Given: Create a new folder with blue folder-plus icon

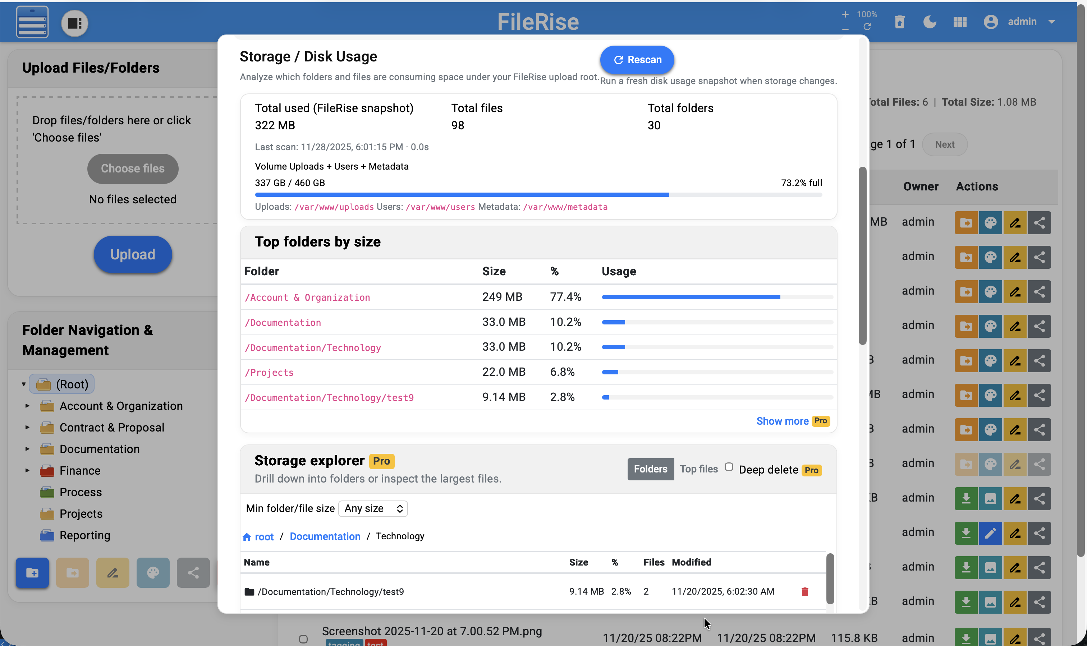Looking at the screenshot, I should (x=32, y=573).
